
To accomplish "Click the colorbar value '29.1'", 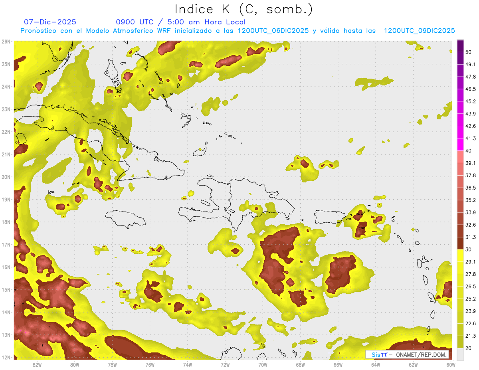I will tap(471, 261).
